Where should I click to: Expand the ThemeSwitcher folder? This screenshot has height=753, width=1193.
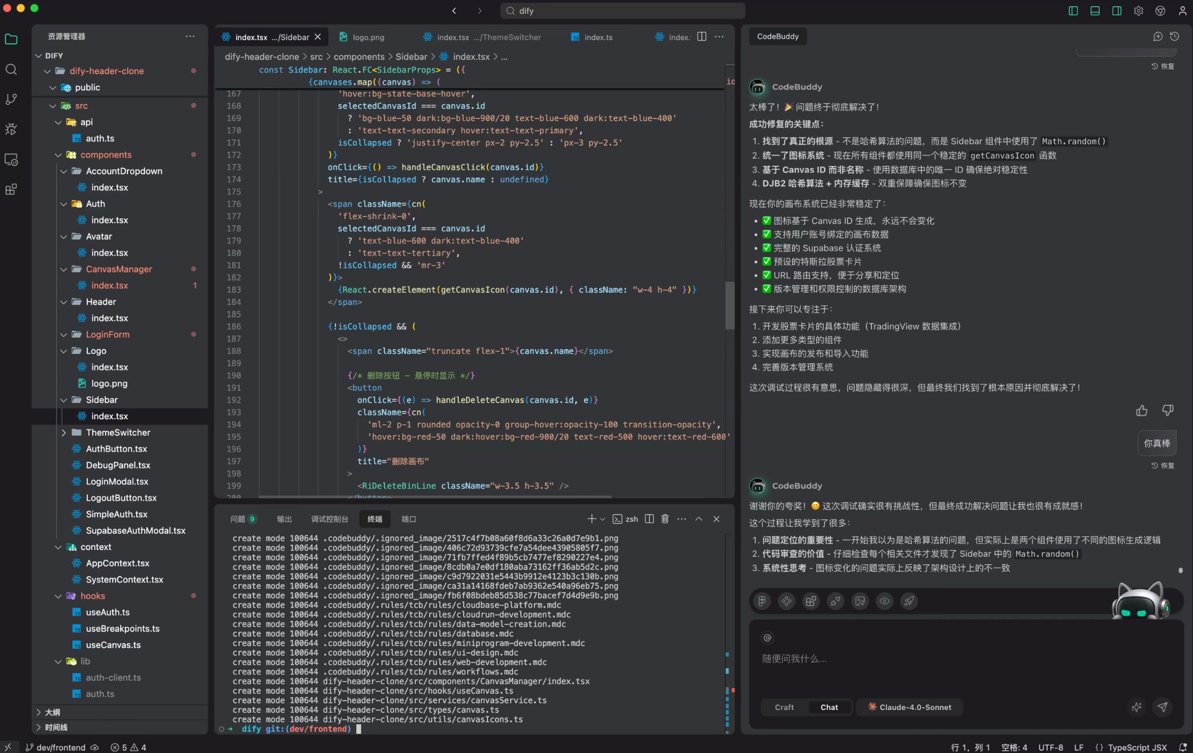tap(118, 432)
